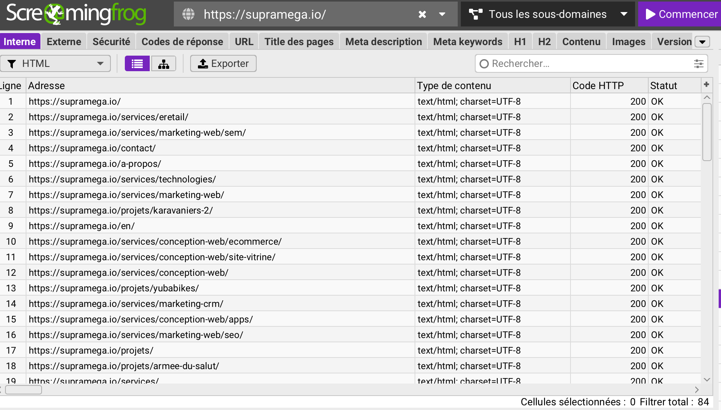Select the conception-web/apps/ row
This screenshot has height=410, width=721.
click(350, 319)
